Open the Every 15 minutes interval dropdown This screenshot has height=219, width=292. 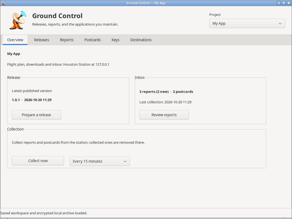pyautogui.click(x=100, y=161)
